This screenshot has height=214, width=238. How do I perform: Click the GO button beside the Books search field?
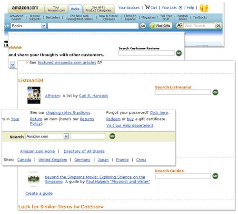point(143,26)
